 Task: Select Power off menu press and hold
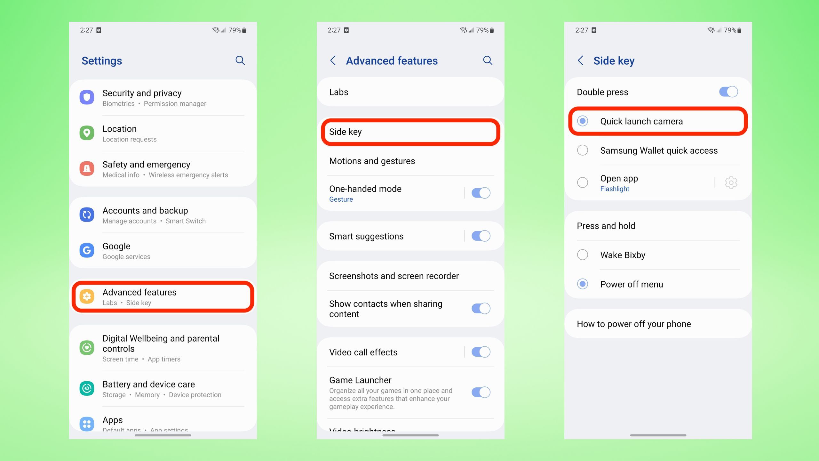coord(584,284)
